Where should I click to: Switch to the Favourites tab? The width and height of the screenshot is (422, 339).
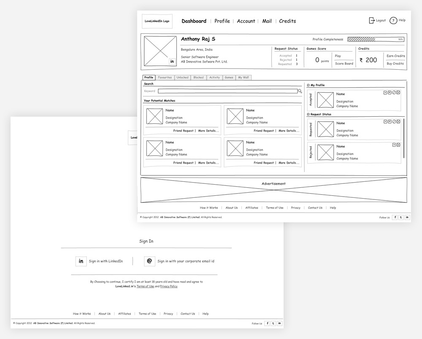coord(165,77)
